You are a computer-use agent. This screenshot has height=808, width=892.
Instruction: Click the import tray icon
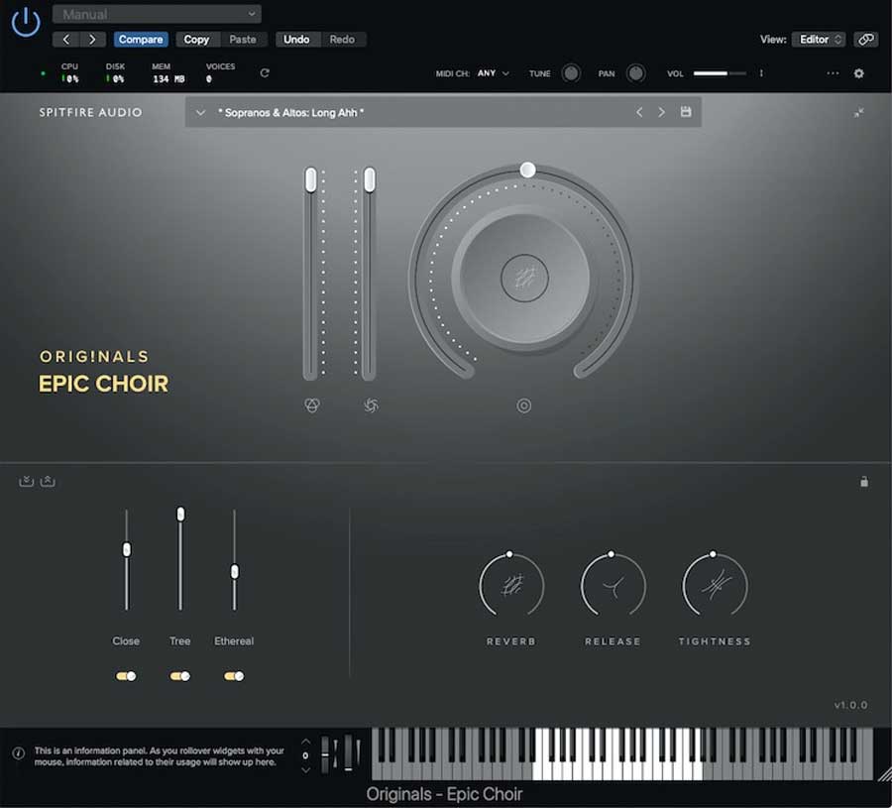tap(26, 482)
